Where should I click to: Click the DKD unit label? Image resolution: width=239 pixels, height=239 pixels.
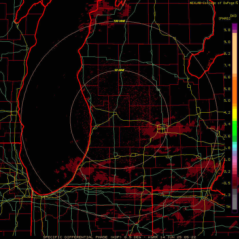pos(233,16)
